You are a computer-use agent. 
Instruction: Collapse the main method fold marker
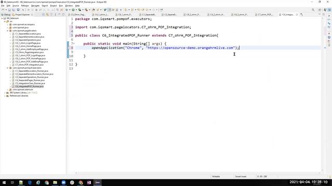coord(74,43)
